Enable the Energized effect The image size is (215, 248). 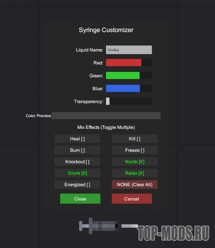click(x=78, y=185)
